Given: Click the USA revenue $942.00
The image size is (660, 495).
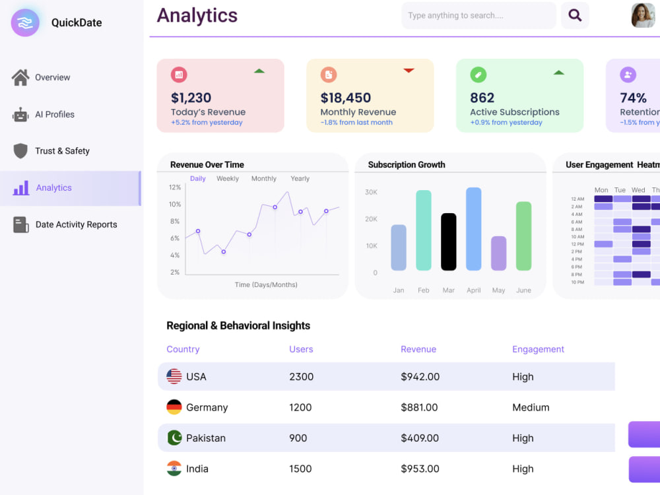Looking at the screenshot, I should tap(420, 377).
